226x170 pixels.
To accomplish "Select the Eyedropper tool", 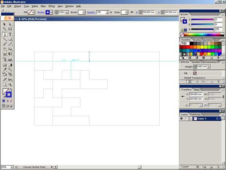I will [x=4, y=69].
